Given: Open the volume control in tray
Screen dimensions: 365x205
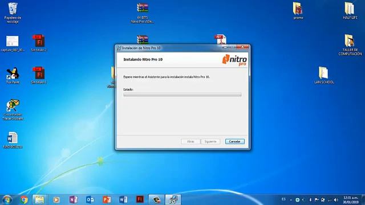Looking at the screenshot, I should [x=336, y=200].
